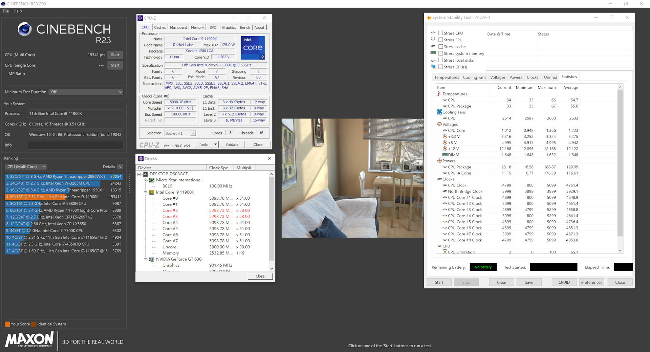Enable the Stress cache checkbox
This screenshot has height=352, width=650.
pos(441,46)
